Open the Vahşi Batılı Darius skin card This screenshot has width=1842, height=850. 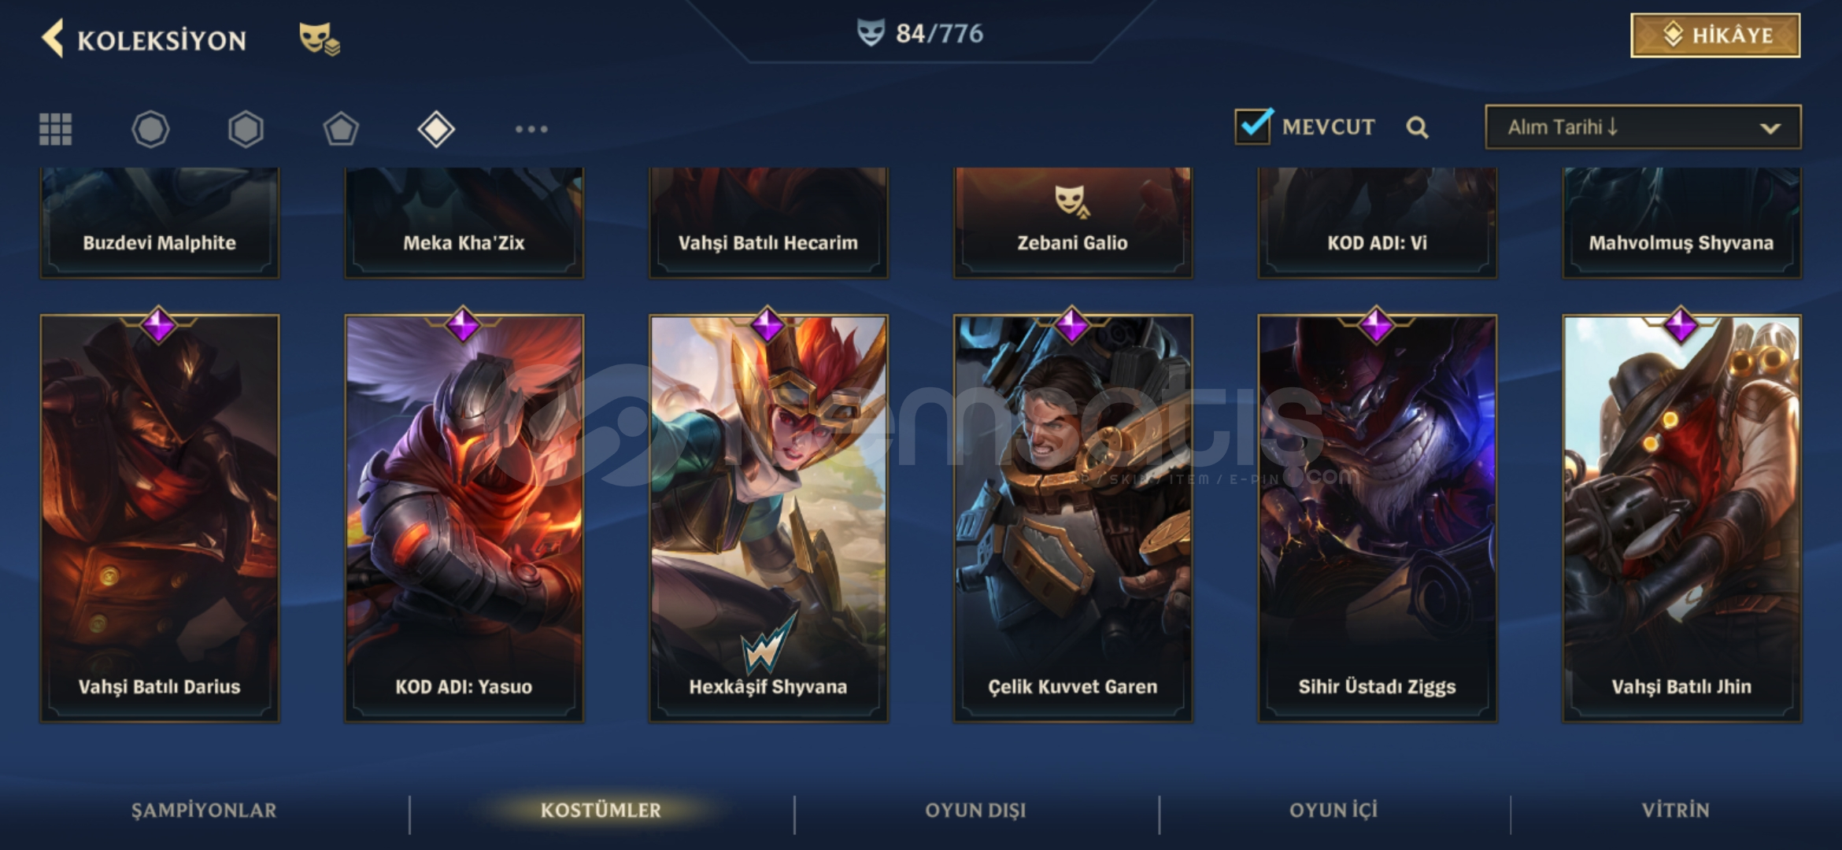(x=160, y=518)
